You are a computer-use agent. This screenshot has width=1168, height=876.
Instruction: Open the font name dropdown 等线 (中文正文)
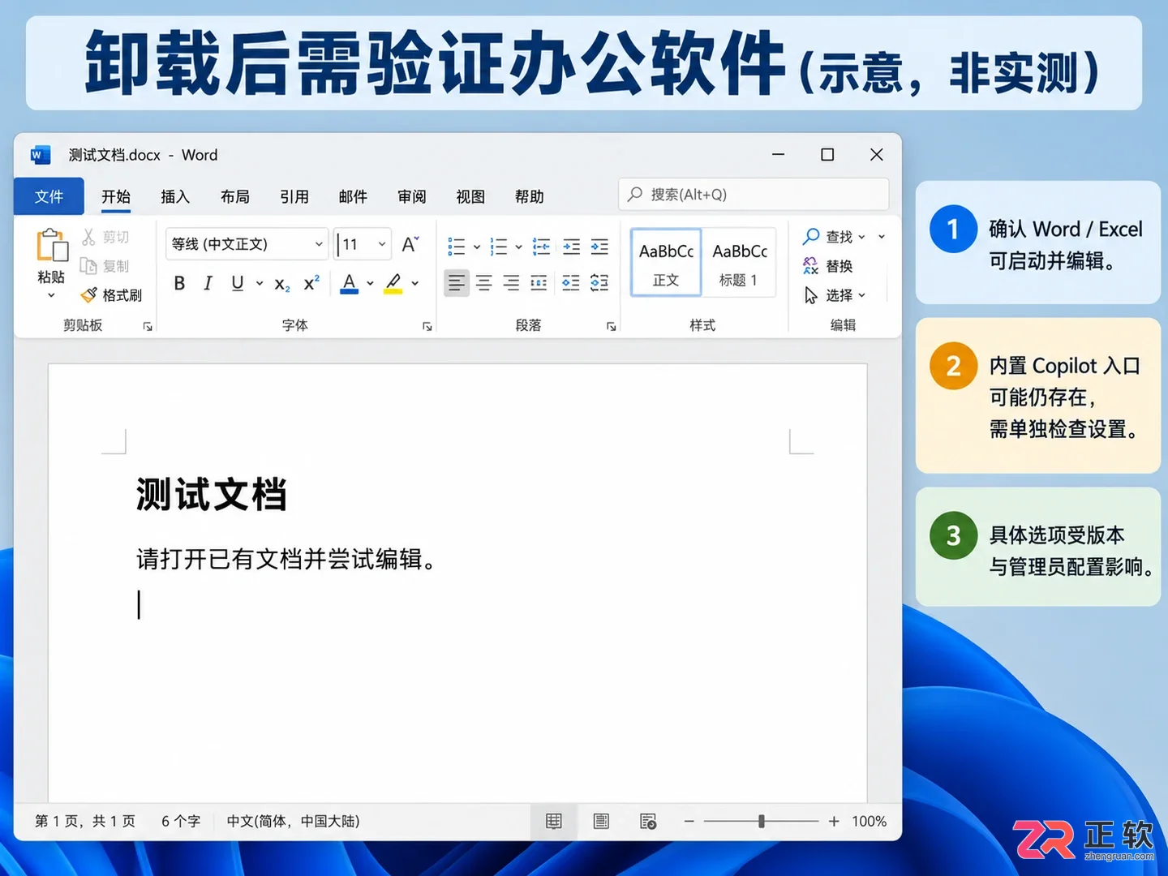coord(247,244)
